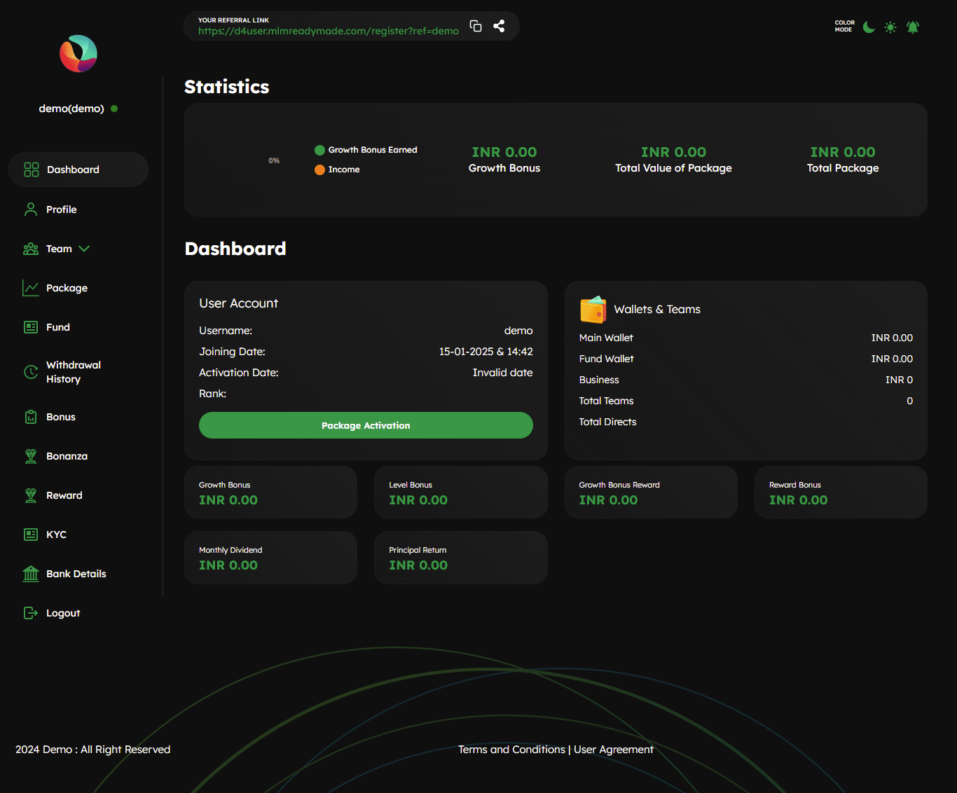
Task: Share the referral link via share icon
Action: coord(499,26)
